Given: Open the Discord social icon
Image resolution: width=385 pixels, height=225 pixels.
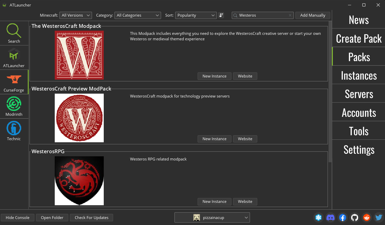Looking at the screenshot, I should tap(331, 217).
